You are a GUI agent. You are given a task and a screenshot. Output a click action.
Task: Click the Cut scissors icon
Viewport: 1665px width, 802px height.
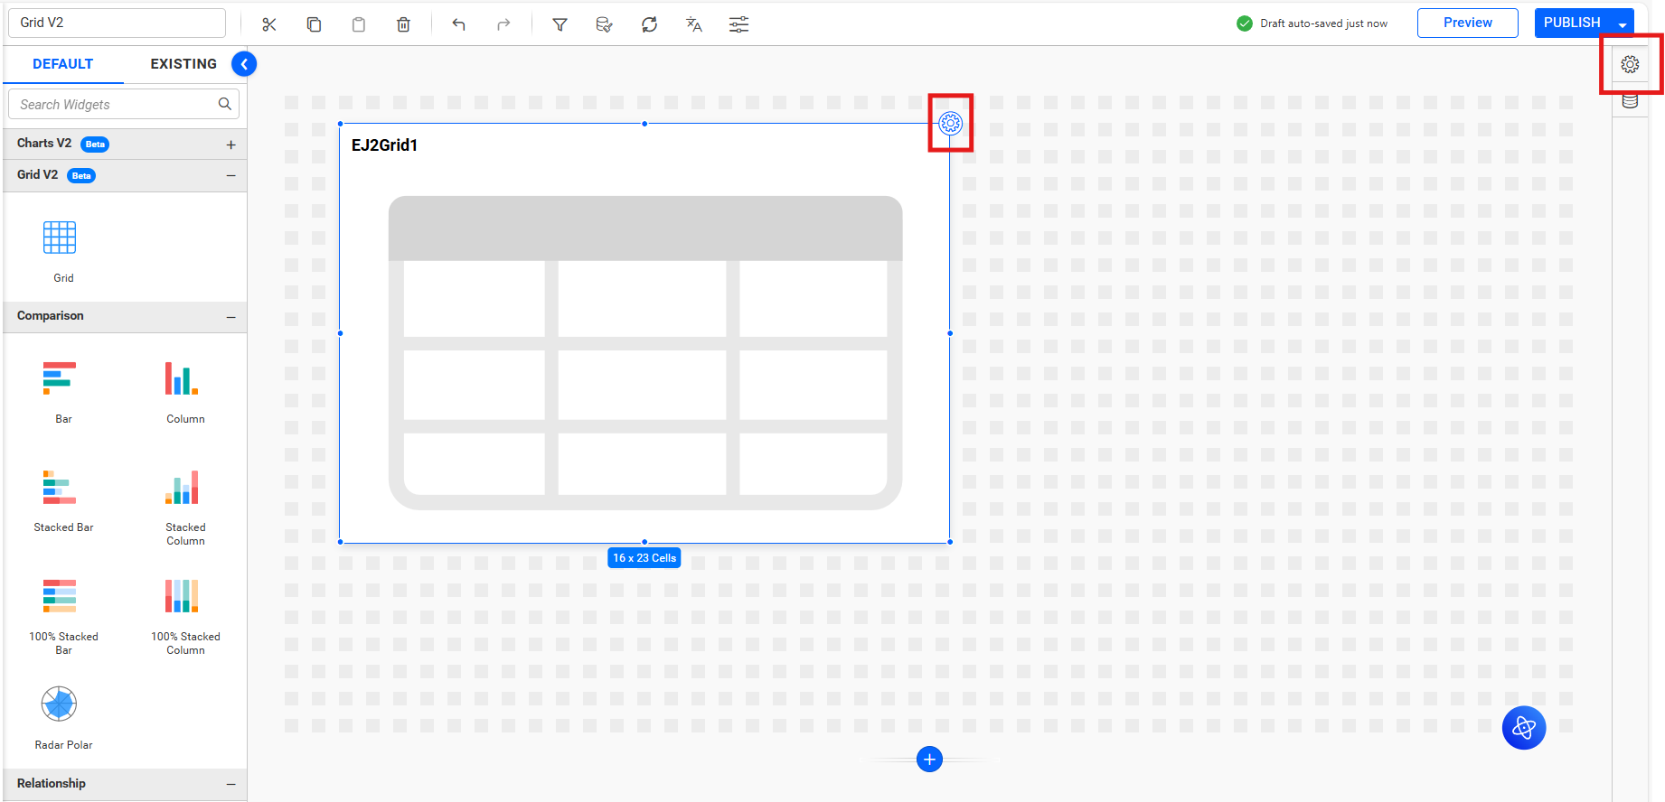click(268, 24)
